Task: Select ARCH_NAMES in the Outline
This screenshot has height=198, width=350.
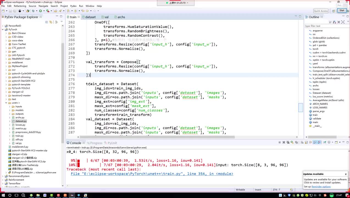Action: point(320,104)
